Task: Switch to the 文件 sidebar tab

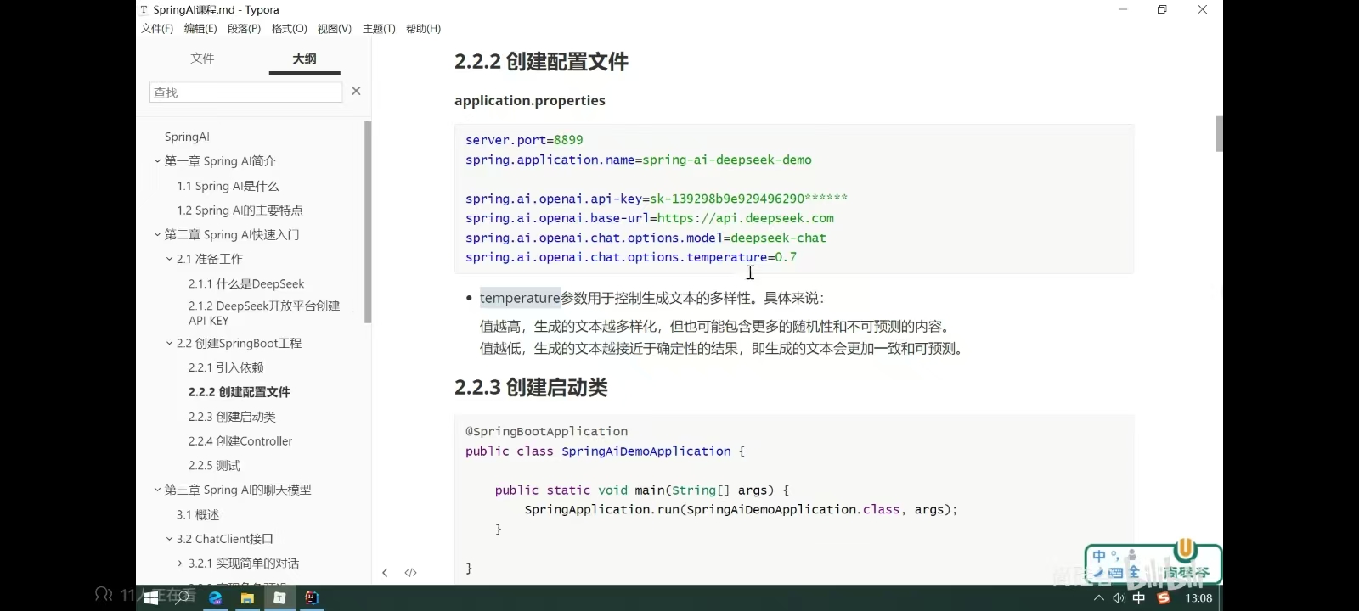Action: (202, 59)
